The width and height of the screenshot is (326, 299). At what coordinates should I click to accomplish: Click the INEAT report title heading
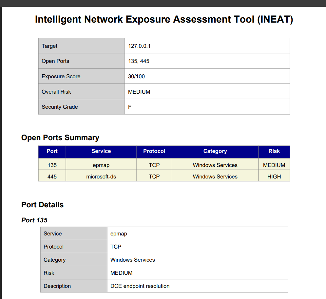click(x=164, y=19)
